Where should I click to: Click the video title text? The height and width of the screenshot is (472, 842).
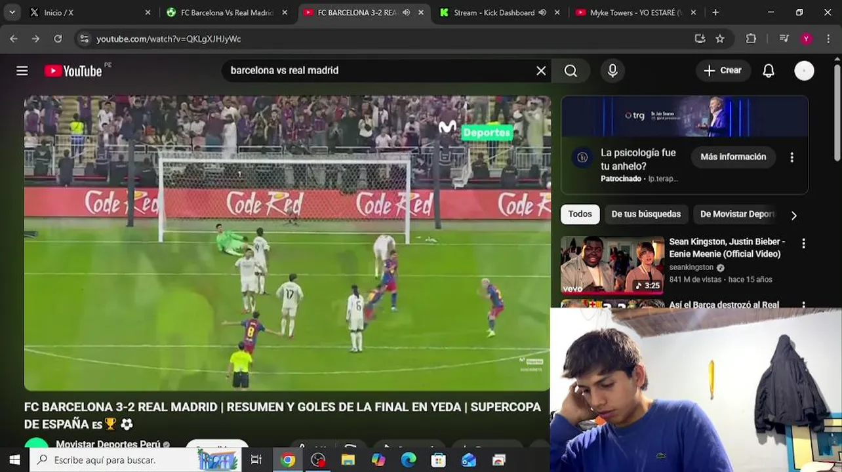point(283,416)
